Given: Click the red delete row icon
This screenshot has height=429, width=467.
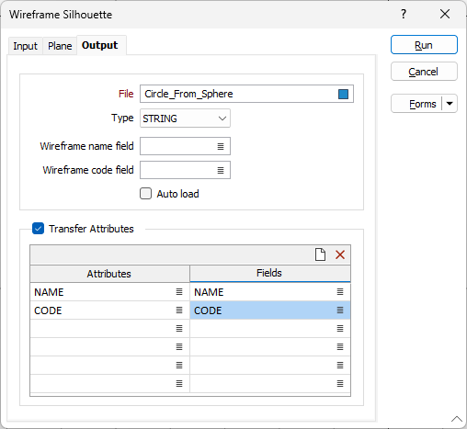Looking at the screenshot, I should (340, 254).
